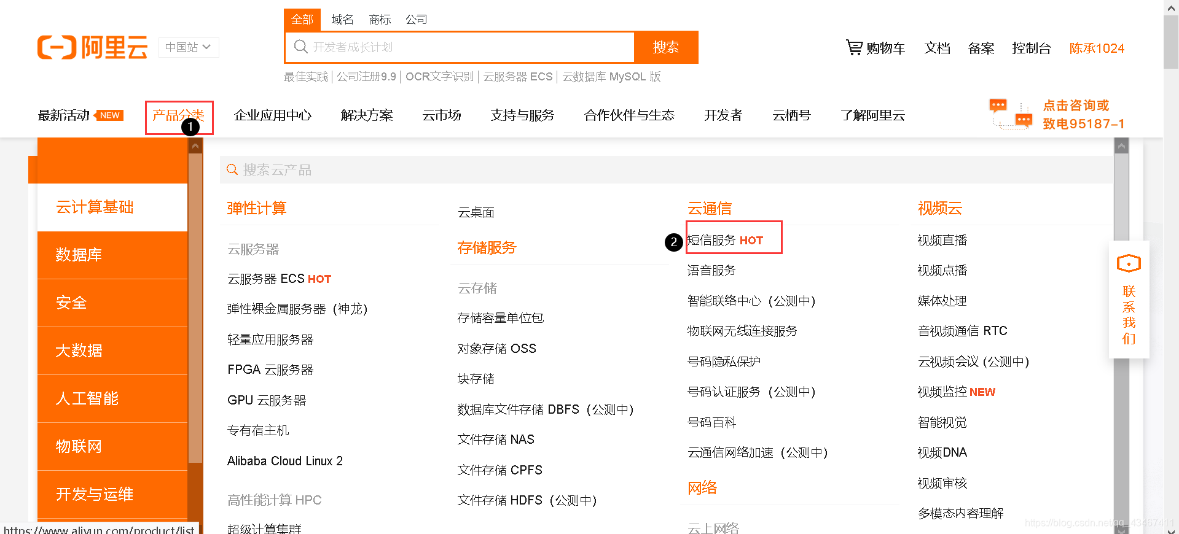
Task: Click the orange 搜索 button
Action: coord(666,47)
